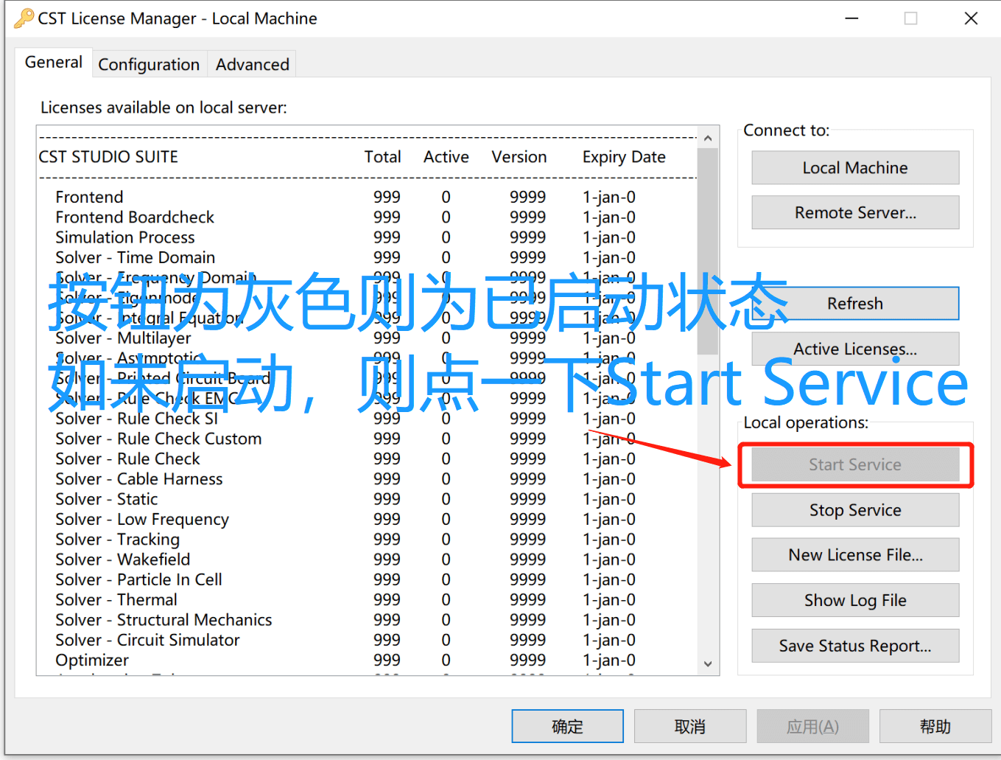Screen dimensions: 1001x760
Task: Switch to the Advanced tab
Action: 251,64
